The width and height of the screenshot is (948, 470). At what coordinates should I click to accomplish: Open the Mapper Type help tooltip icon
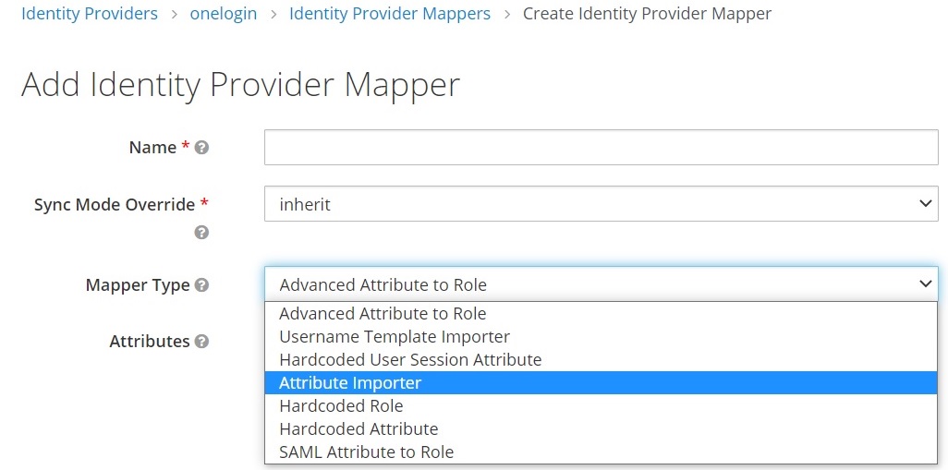tap(201, 286)
